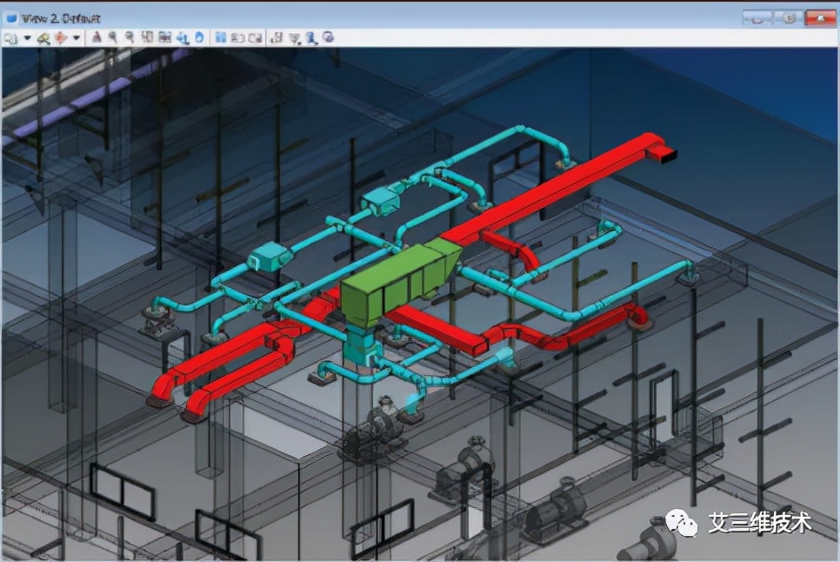
Task: Click the first grey zoom magnifier icon
Action: tap(112, 37)
